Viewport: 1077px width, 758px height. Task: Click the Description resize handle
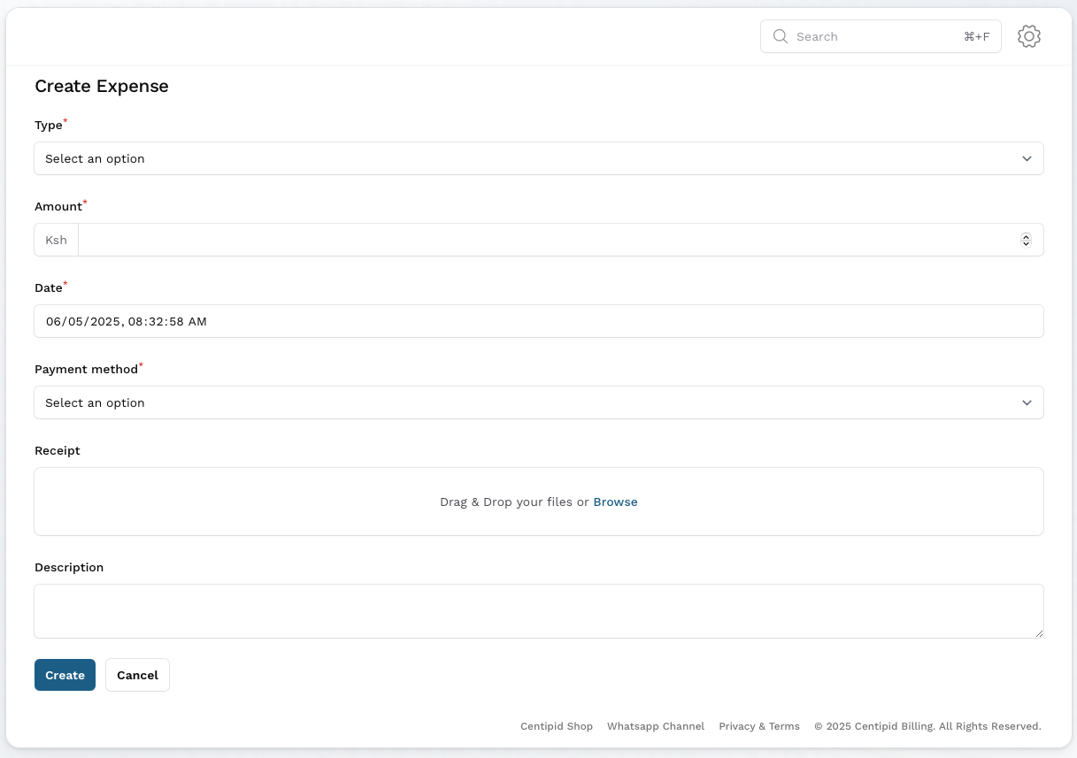tap(1039, 633)
